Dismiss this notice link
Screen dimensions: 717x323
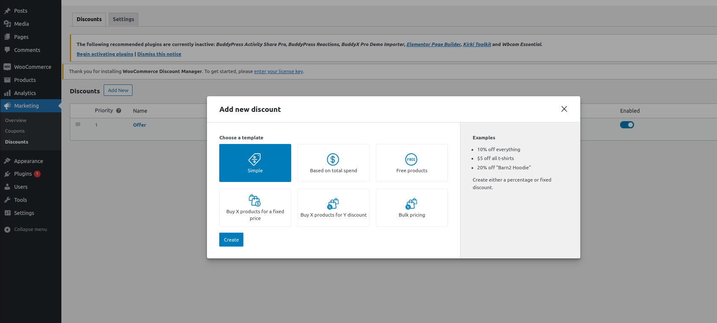159,54
